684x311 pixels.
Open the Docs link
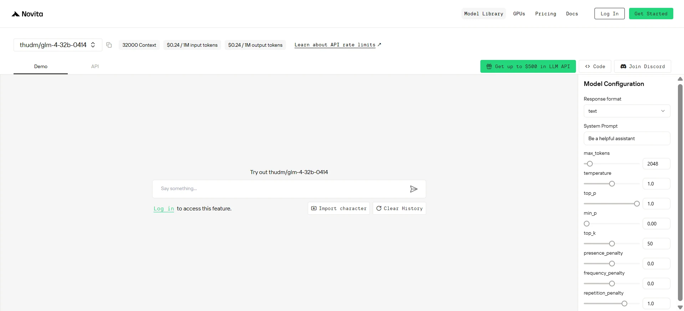pyautogui.click(x=572, y=14)
